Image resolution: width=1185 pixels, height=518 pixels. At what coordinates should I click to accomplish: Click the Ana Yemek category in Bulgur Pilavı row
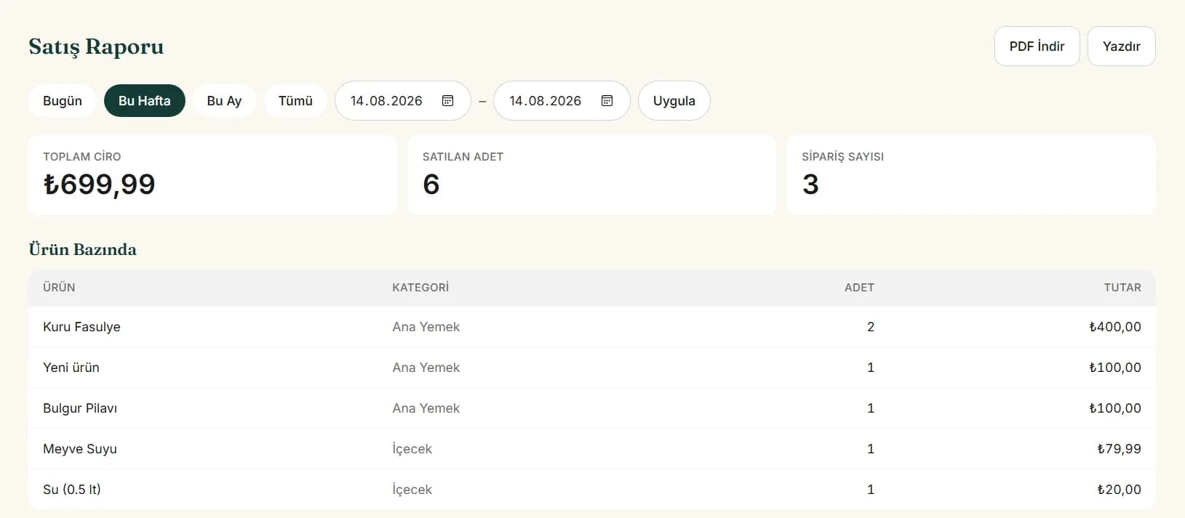click(x=426, y=408)
